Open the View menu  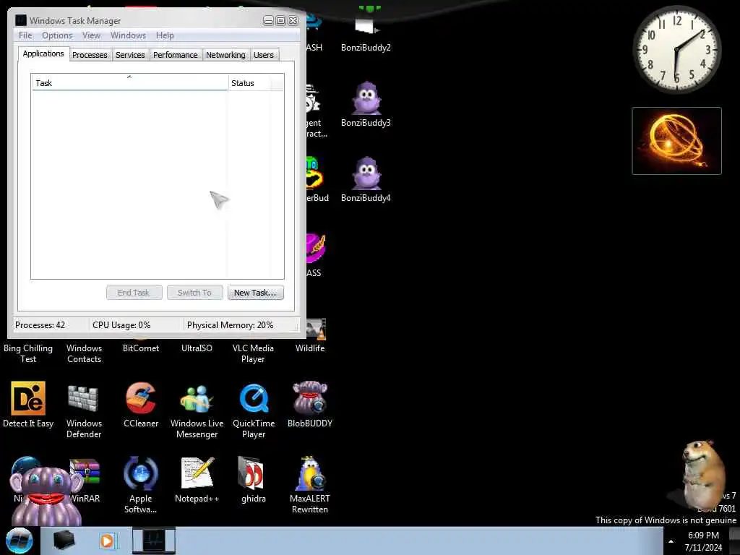(x=92, y=35)
